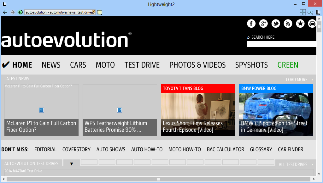
Task: Go back with the browser back arrow
Action: 5,12
